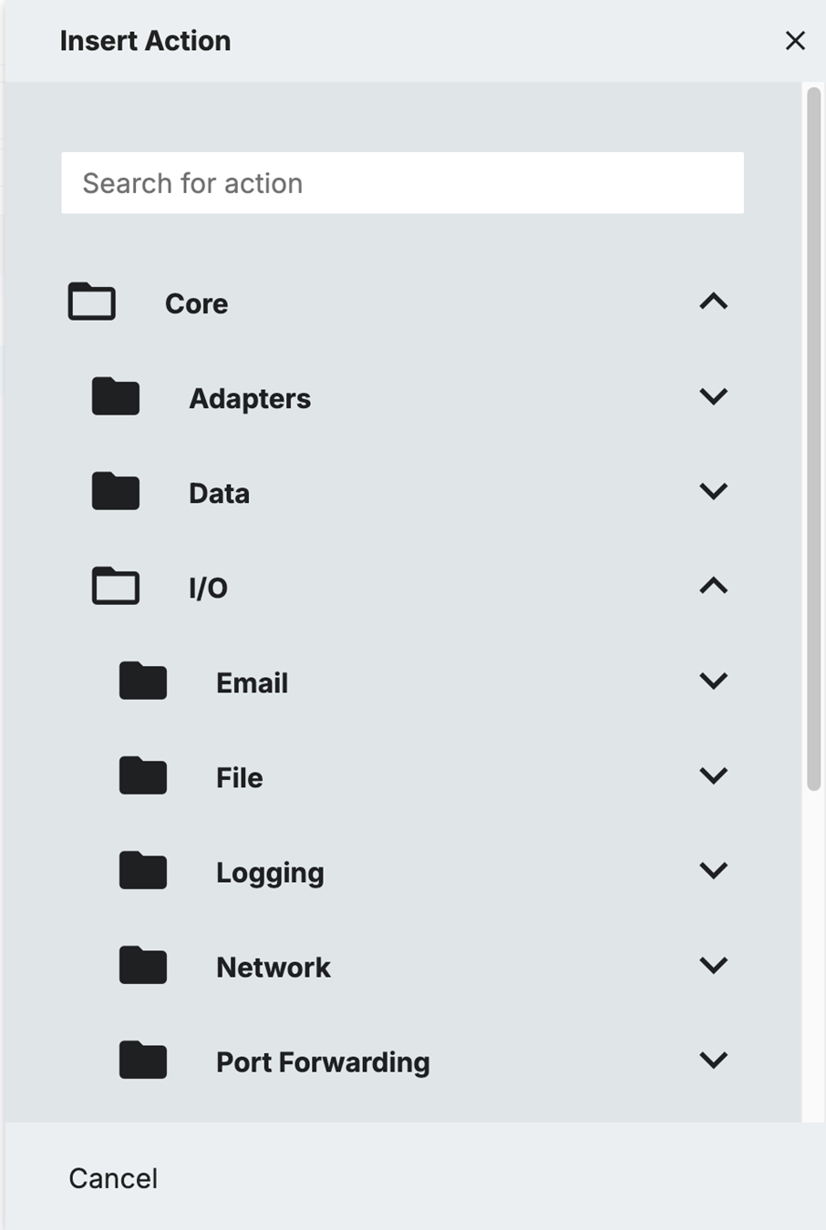
Task: Click the Network folder icon
Action: 143,966
